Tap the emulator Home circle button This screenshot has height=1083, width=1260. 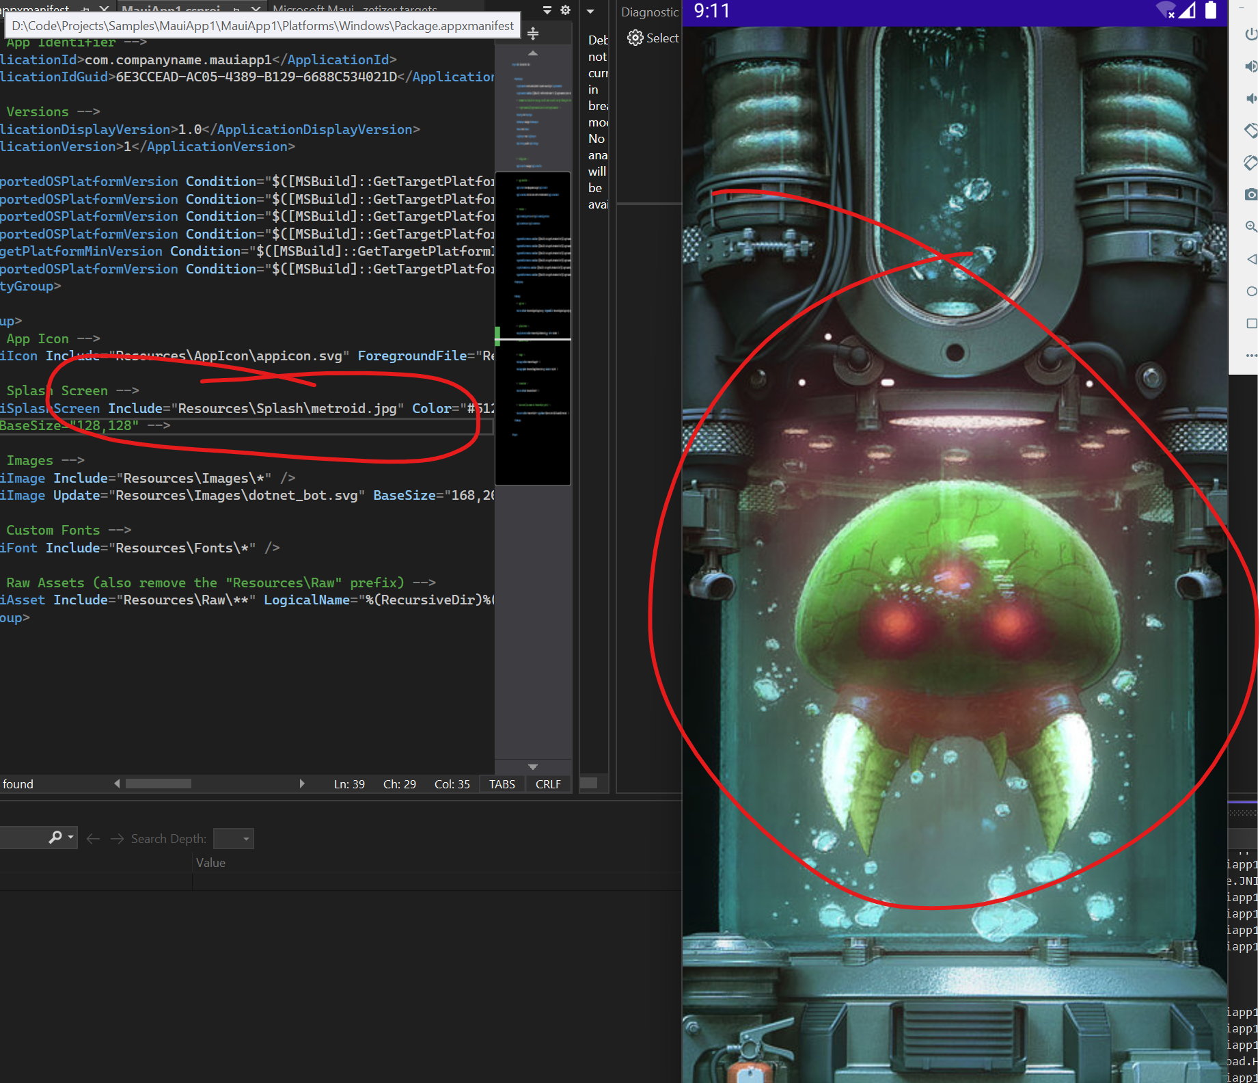[1251, 291]
